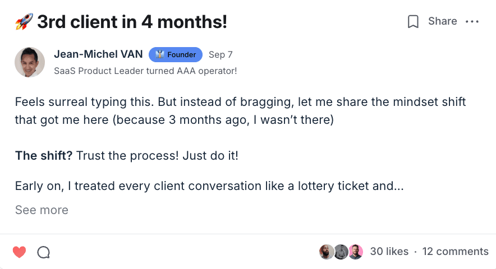The height and width of the screenshot is (269, 496).
Task: Click the small icon inside the Founder badge
Action: point(159,55)
